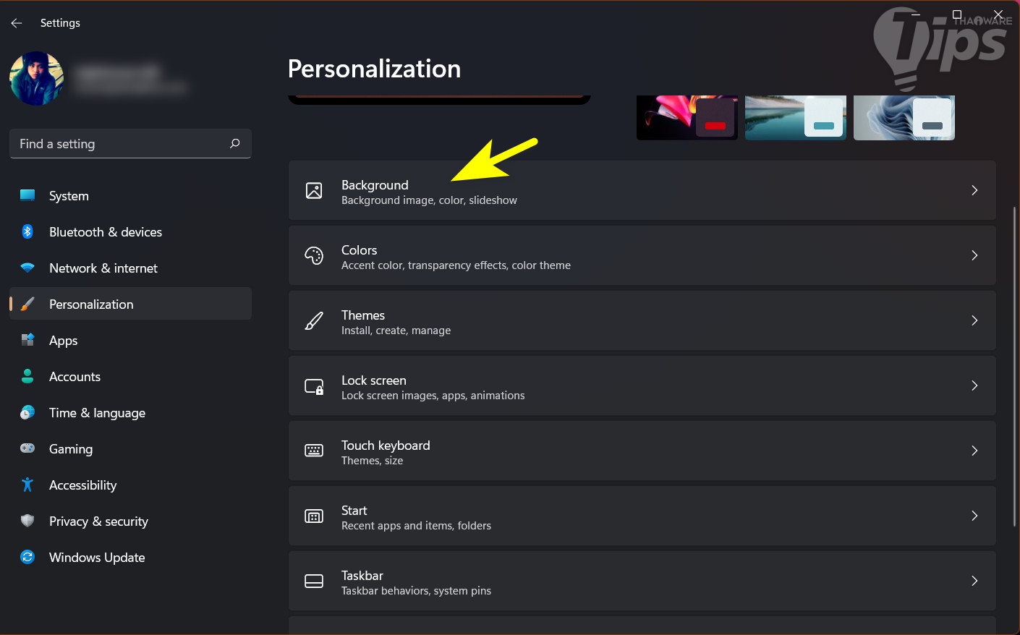Open the Taskbar settings chevron

974,581
